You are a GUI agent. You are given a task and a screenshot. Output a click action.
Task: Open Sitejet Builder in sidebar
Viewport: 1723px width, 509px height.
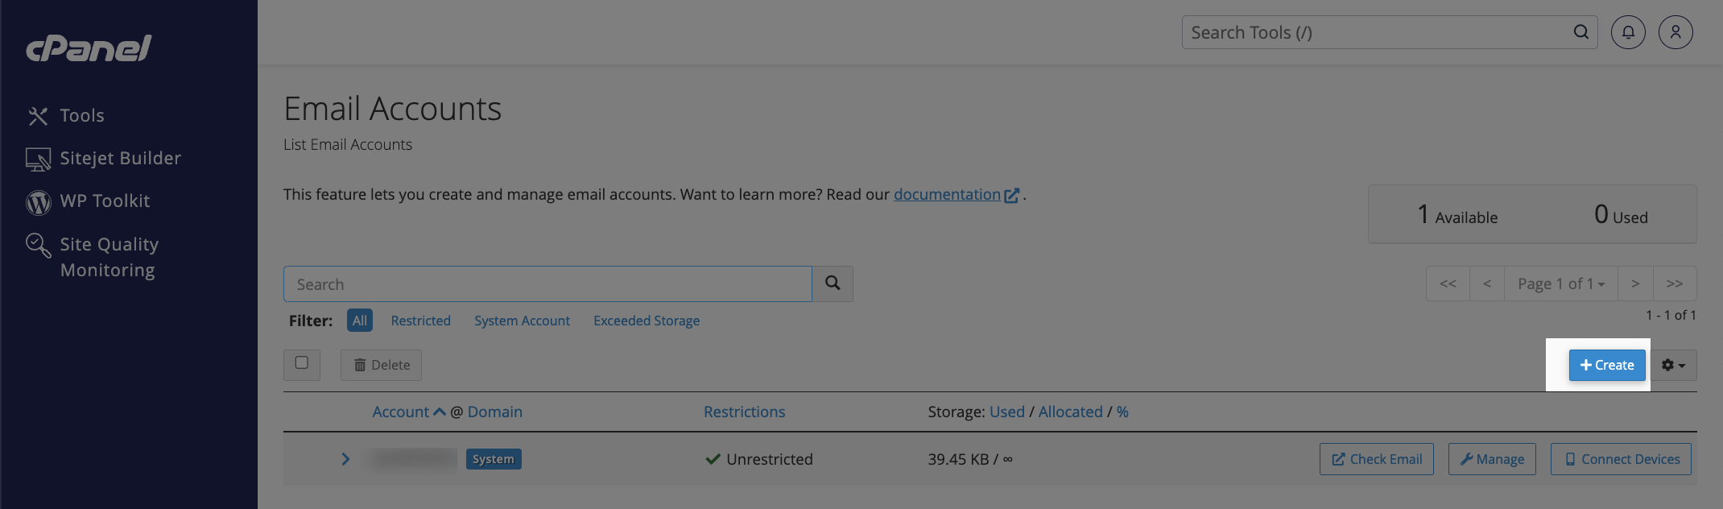(x=119, y=159)
